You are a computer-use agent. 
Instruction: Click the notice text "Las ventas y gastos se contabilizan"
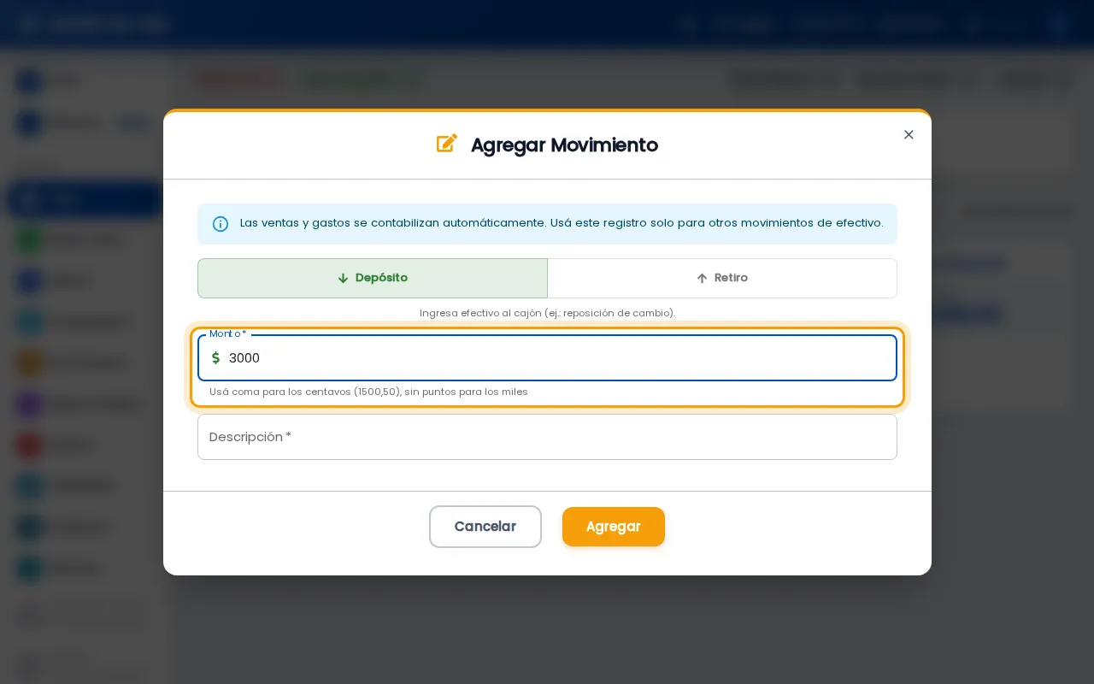point(338,223)
